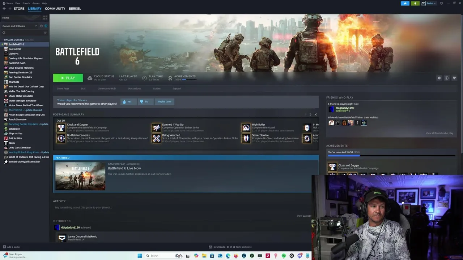The width and height of the screenshot is (463, 260).
Task: Open File Explorer from taskbar
Action: (x=204, y=256)
